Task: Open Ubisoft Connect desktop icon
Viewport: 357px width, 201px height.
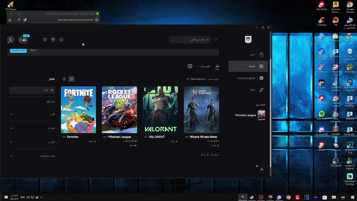Action: [336, 101]
